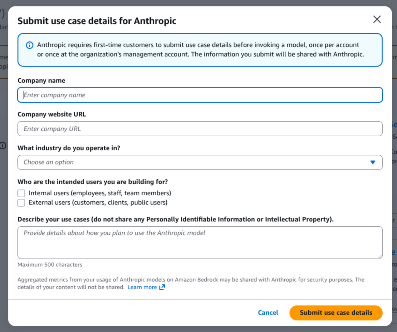Click the info icon on the page's left edge
The image size is (397, 332).
(x=3, y=146)
